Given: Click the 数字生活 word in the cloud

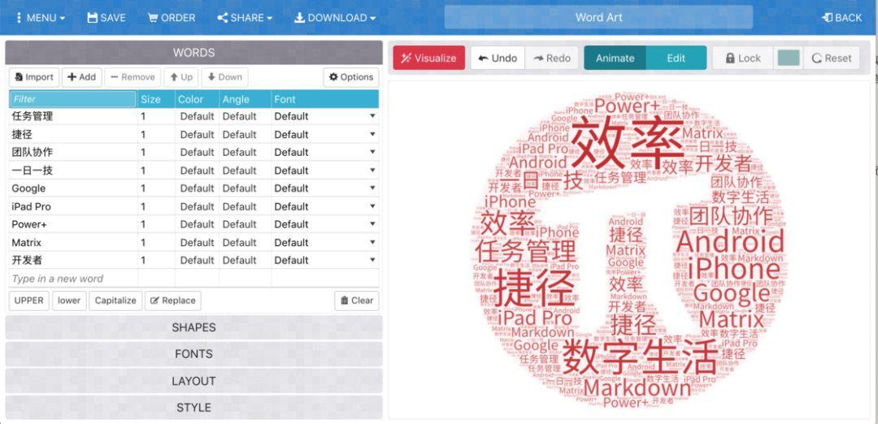Looking at the screenshot, I should [639, 357].
